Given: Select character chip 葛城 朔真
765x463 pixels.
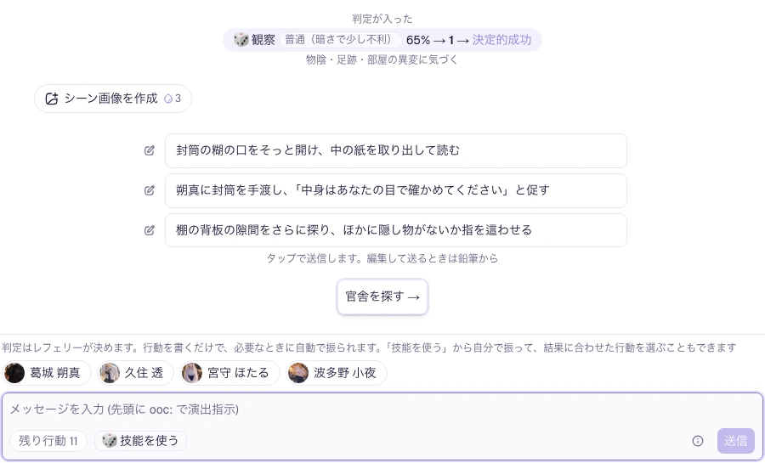Looking at the screenshot, I should tap(47, 373).
